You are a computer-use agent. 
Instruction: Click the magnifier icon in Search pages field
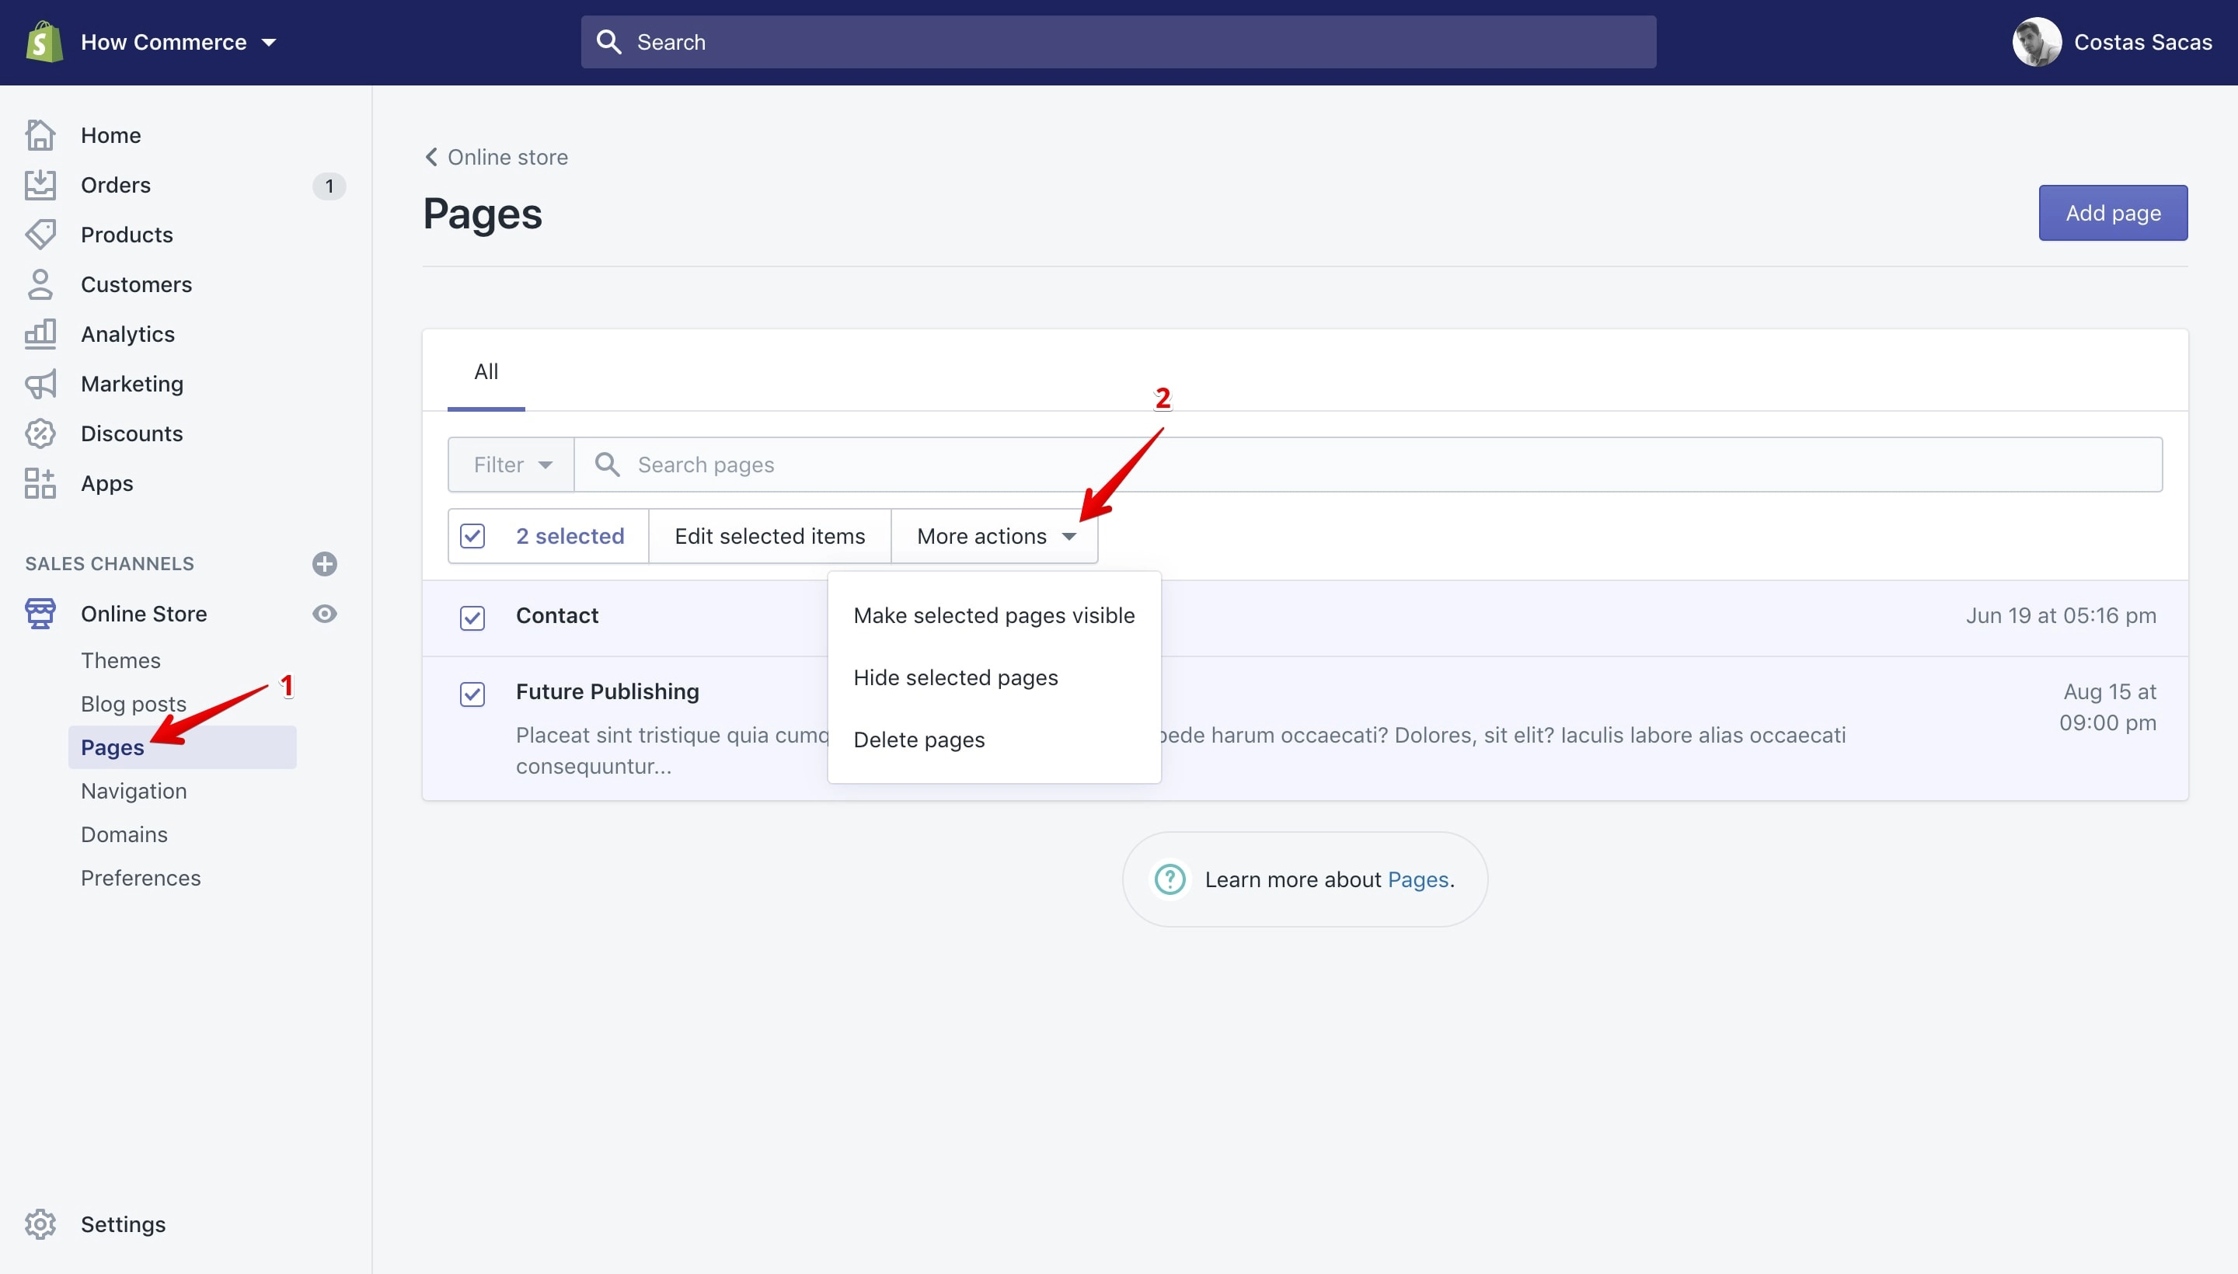pos(608,465)
